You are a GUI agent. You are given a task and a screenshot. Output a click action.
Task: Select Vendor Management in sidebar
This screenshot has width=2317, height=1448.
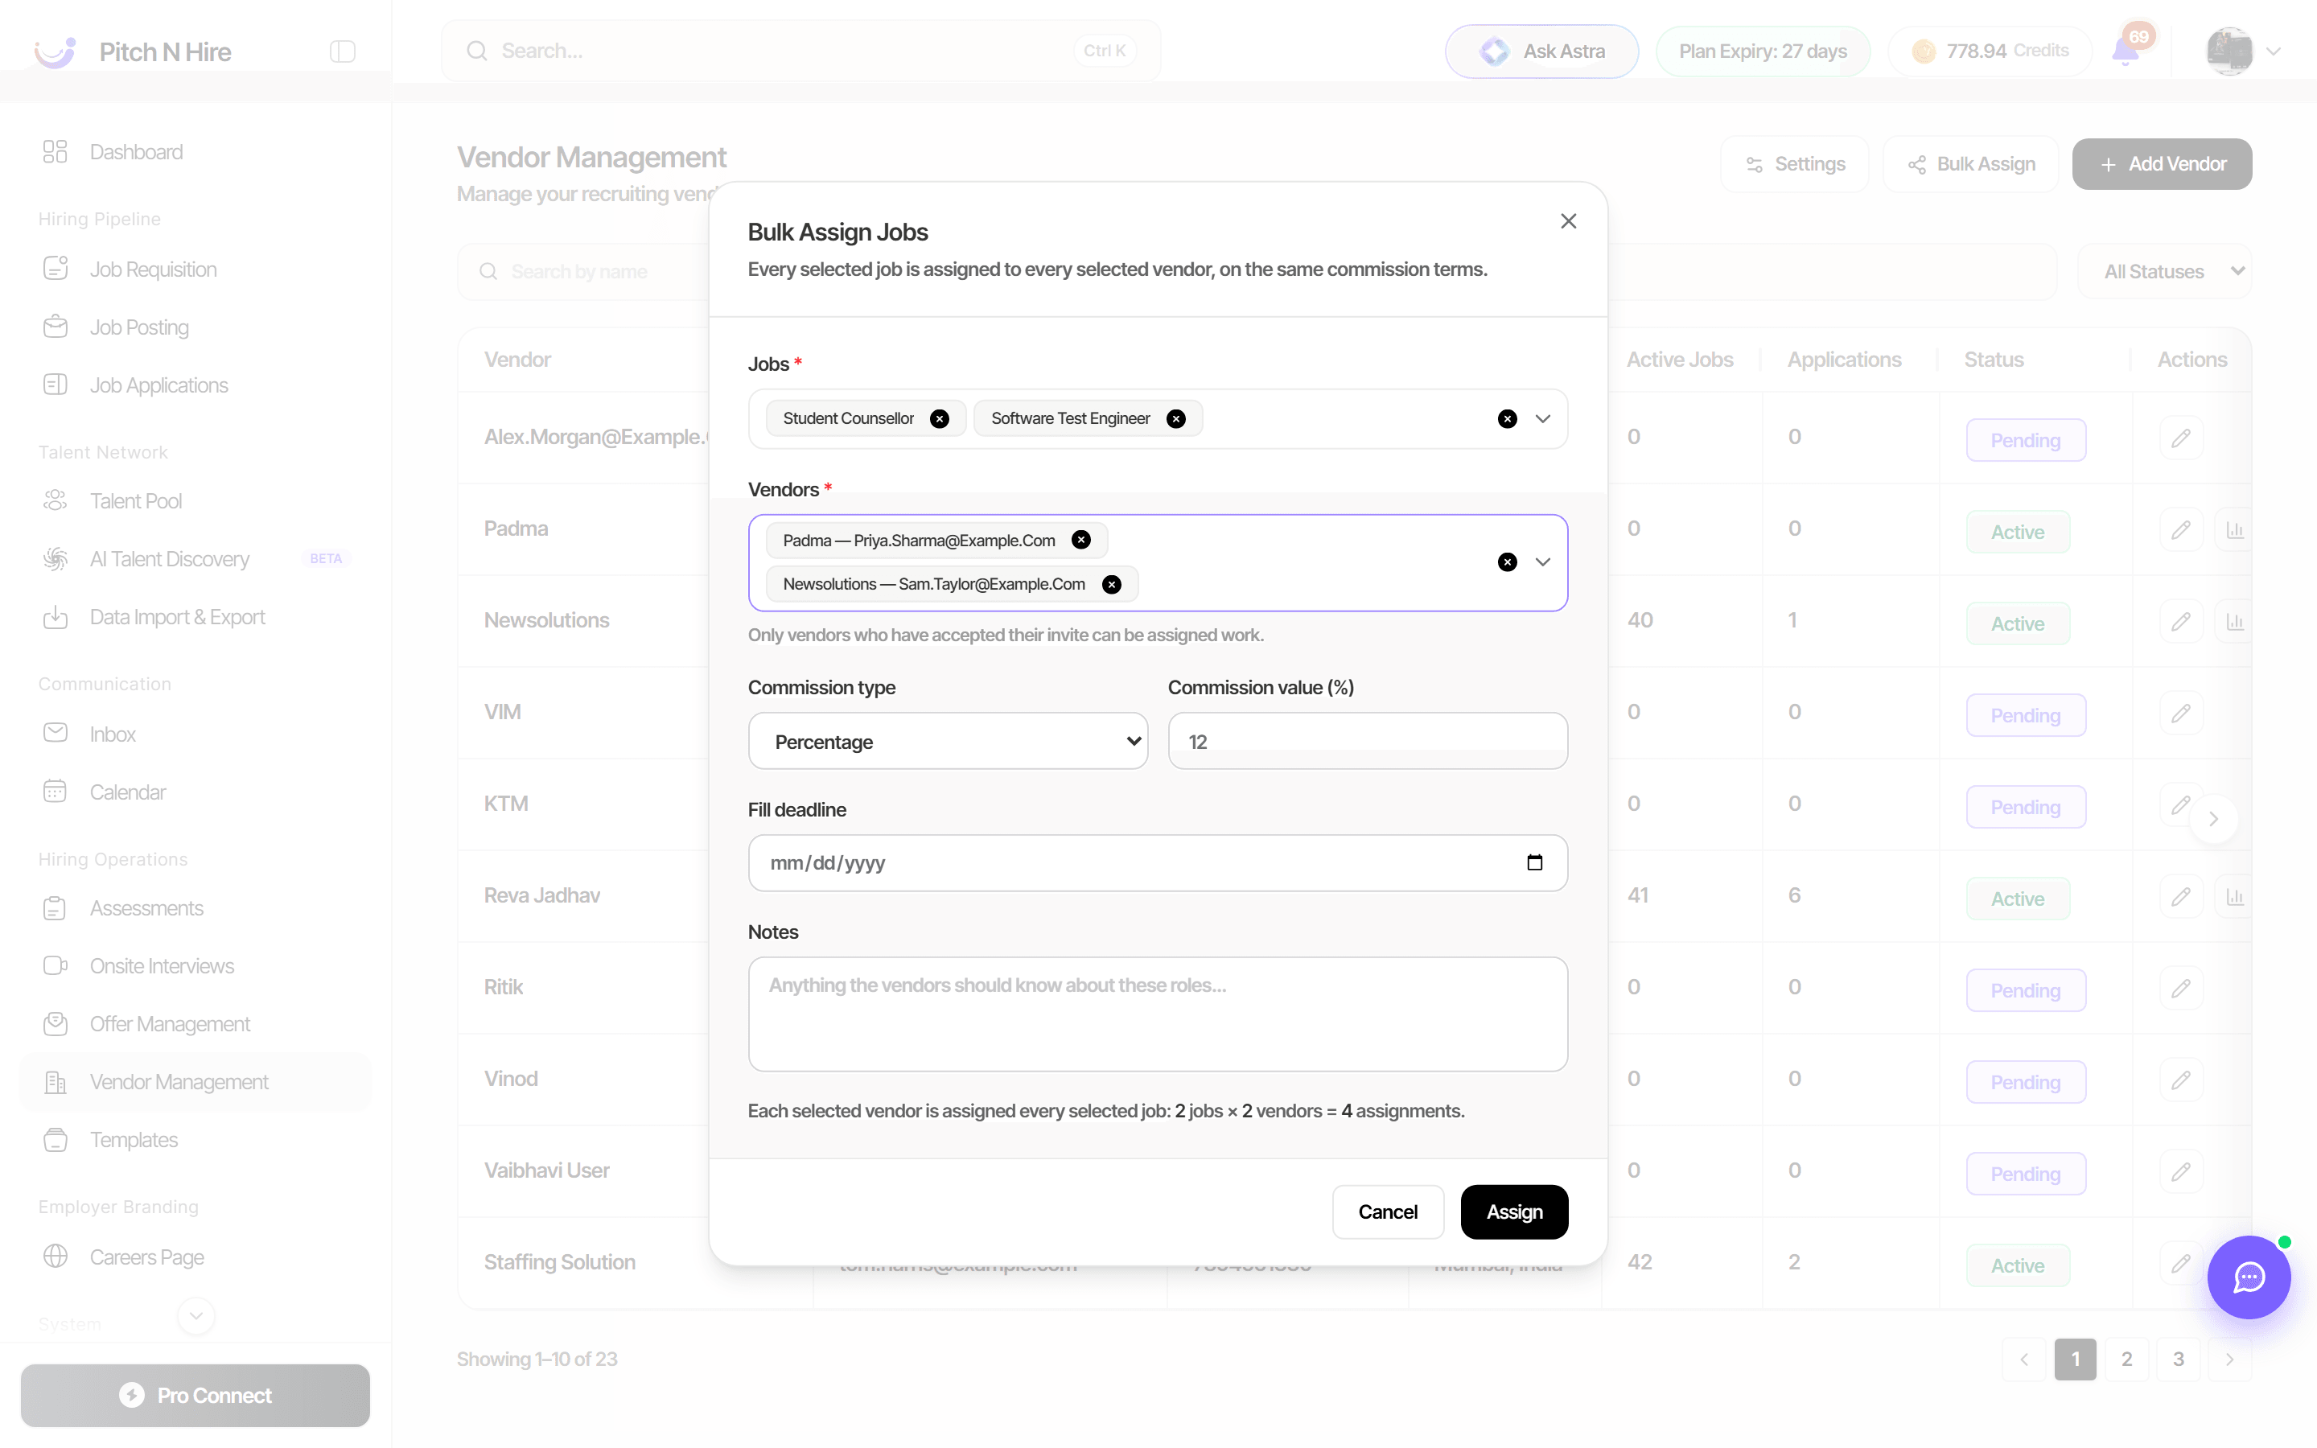click(x=195, y=1082)
